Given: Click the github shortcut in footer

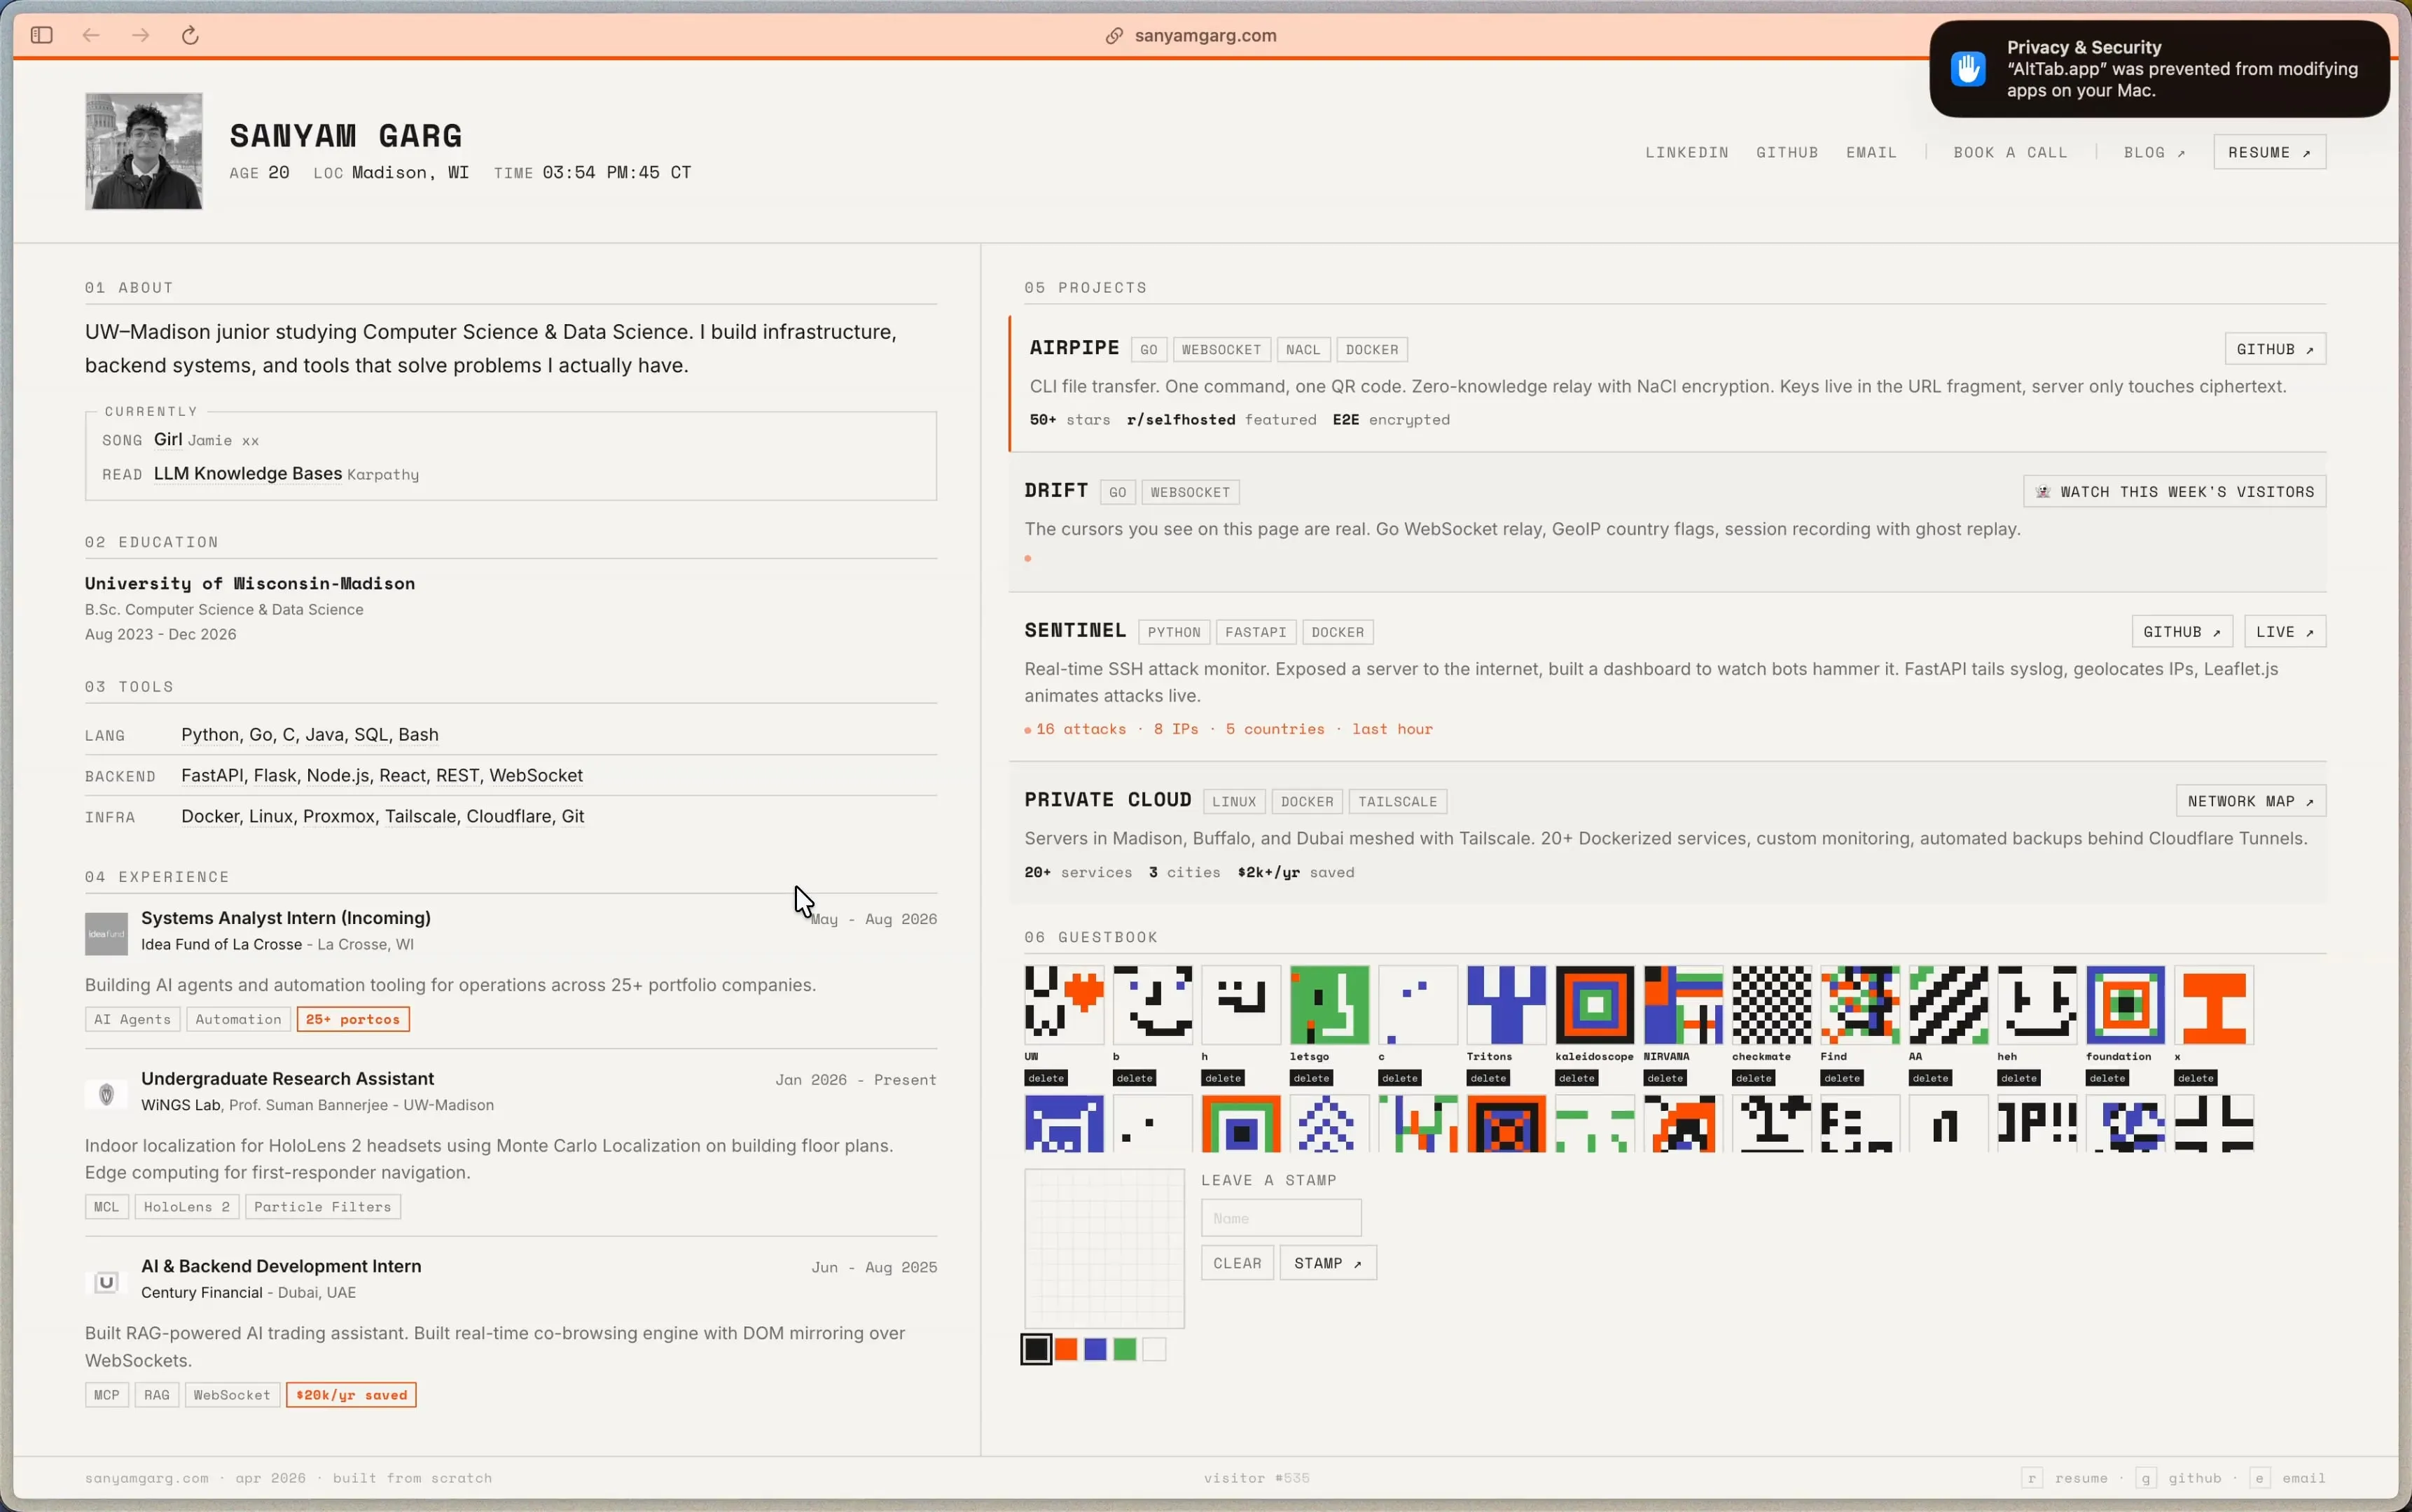Looking at the screenshot, I should (x=2178, y=1478).
